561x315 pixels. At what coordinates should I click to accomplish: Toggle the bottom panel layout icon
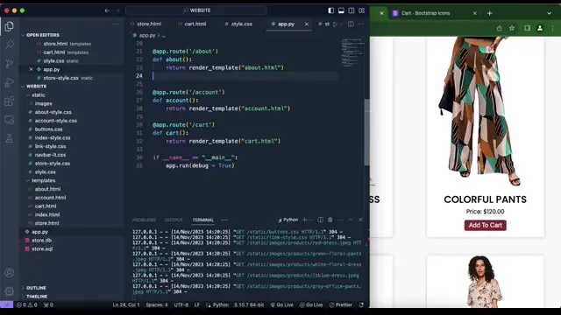(341, 10)
